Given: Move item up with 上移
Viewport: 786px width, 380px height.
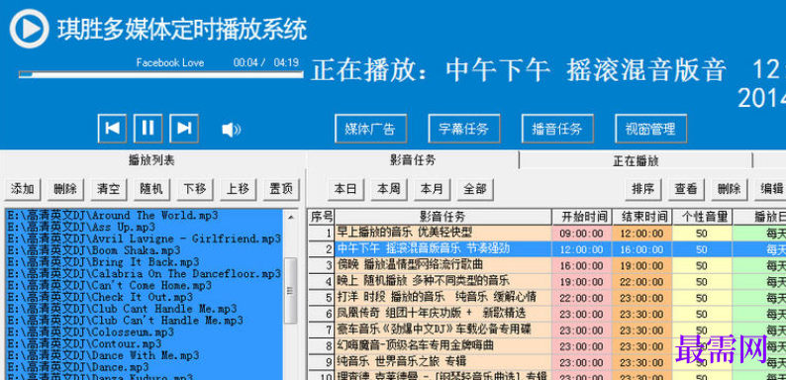Looking at the screenshot, I should 239,189.
